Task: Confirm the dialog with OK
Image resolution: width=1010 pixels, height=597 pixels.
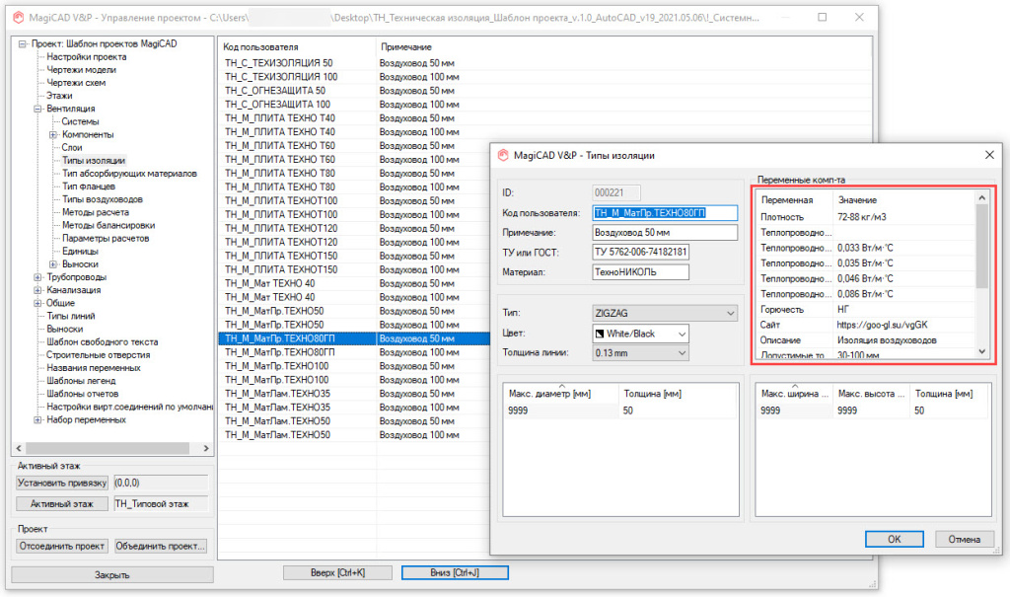Action: [894, 539]
